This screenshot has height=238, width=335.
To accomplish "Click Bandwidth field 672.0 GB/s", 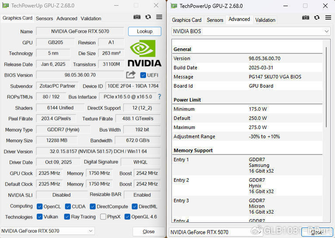I will point(138,141).
